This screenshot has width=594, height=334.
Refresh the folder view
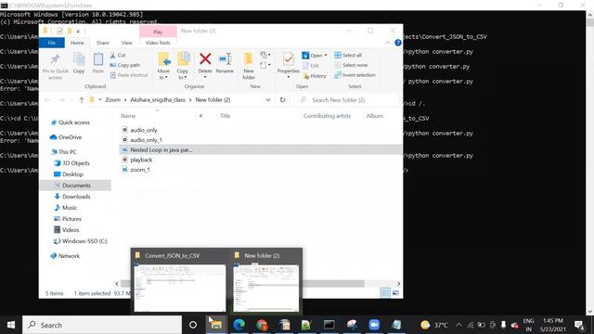click(282, 100)
